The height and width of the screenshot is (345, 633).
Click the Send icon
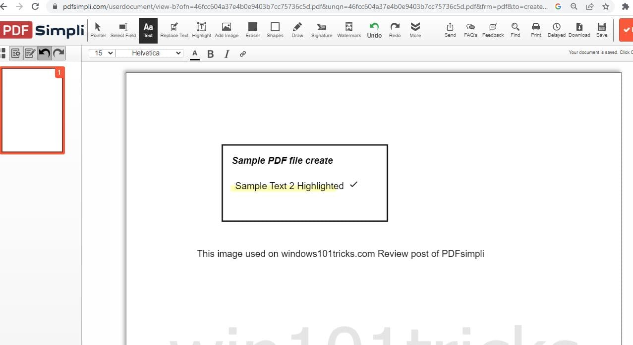click(x=450, y=30)
